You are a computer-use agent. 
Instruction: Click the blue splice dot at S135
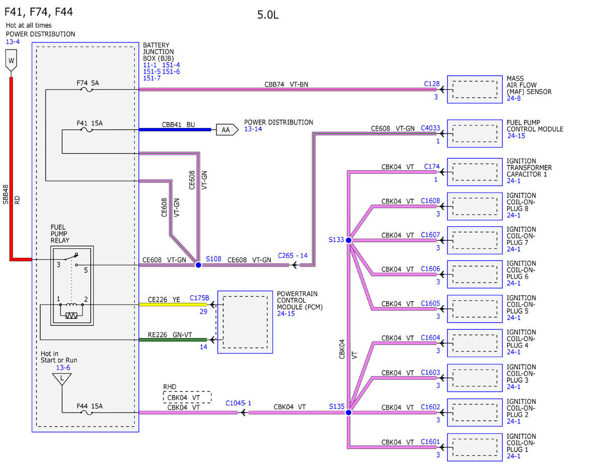[348, 413]
